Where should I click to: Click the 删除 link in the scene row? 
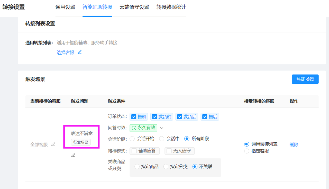(x=294, y=145)
